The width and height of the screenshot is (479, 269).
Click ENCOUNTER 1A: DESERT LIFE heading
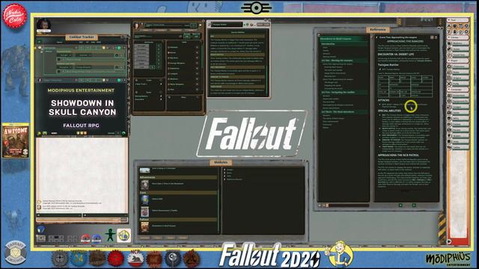coord(396,55)
